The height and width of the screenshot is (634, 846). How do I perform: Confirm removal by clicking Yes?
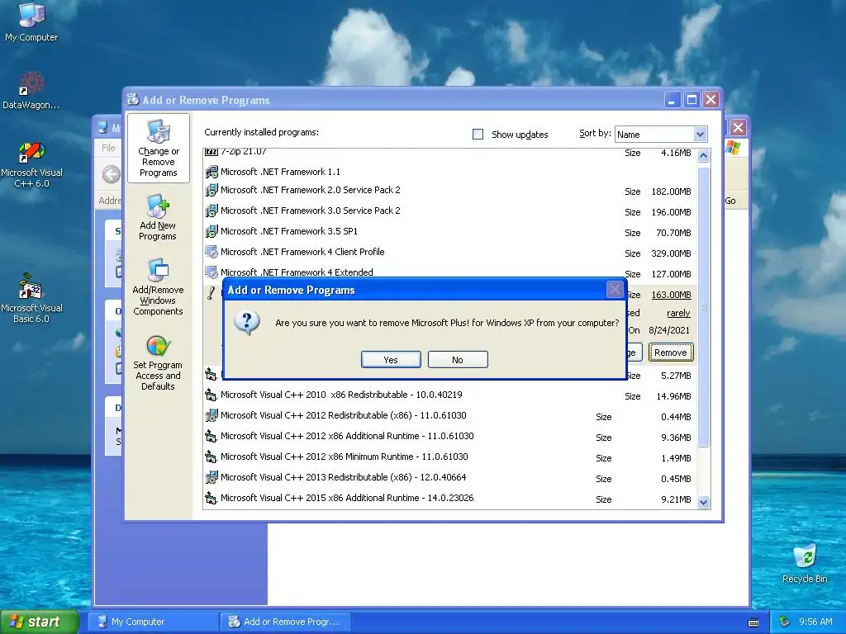pos(391,360)
